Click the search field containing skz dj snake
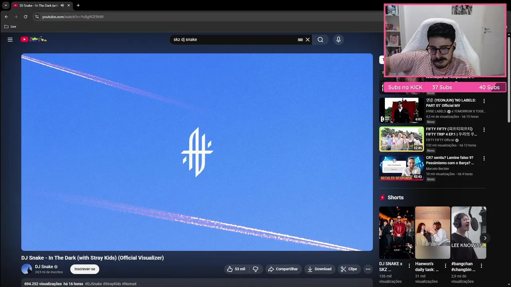511x287 pixels. (234, 39)
